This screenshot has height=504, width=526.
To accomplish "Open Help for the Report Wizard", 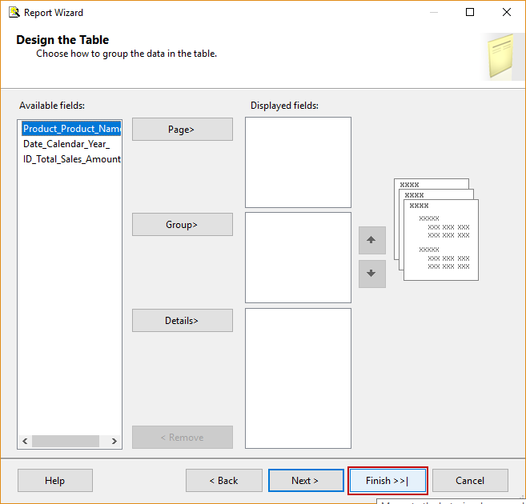I will (55, 481).
